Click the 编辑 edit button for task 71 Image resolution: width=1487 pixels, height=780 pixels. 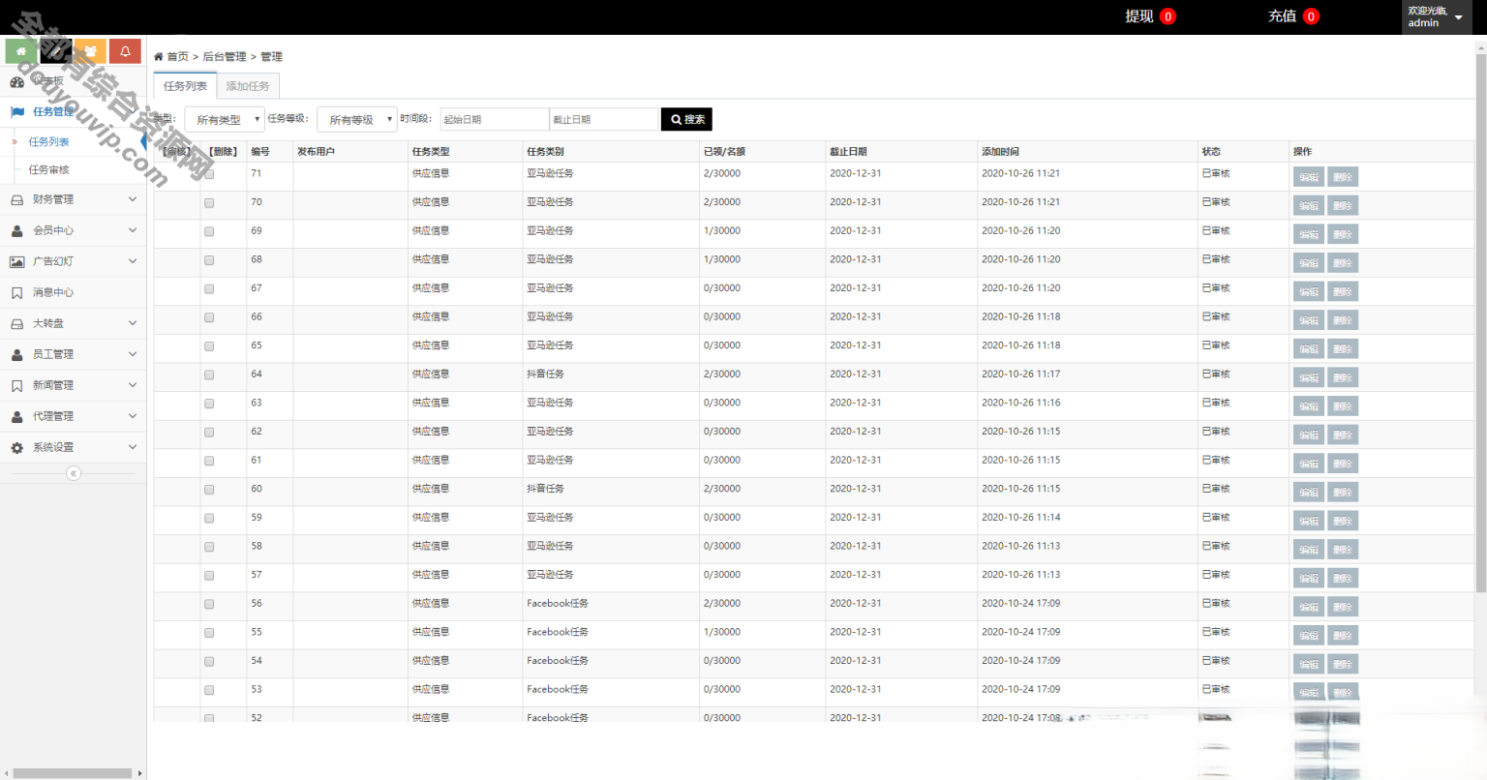click(x=1309, y=177)
